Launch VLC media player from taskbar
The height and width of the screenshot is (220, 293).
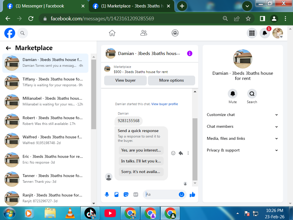click(x=70, y=213)
